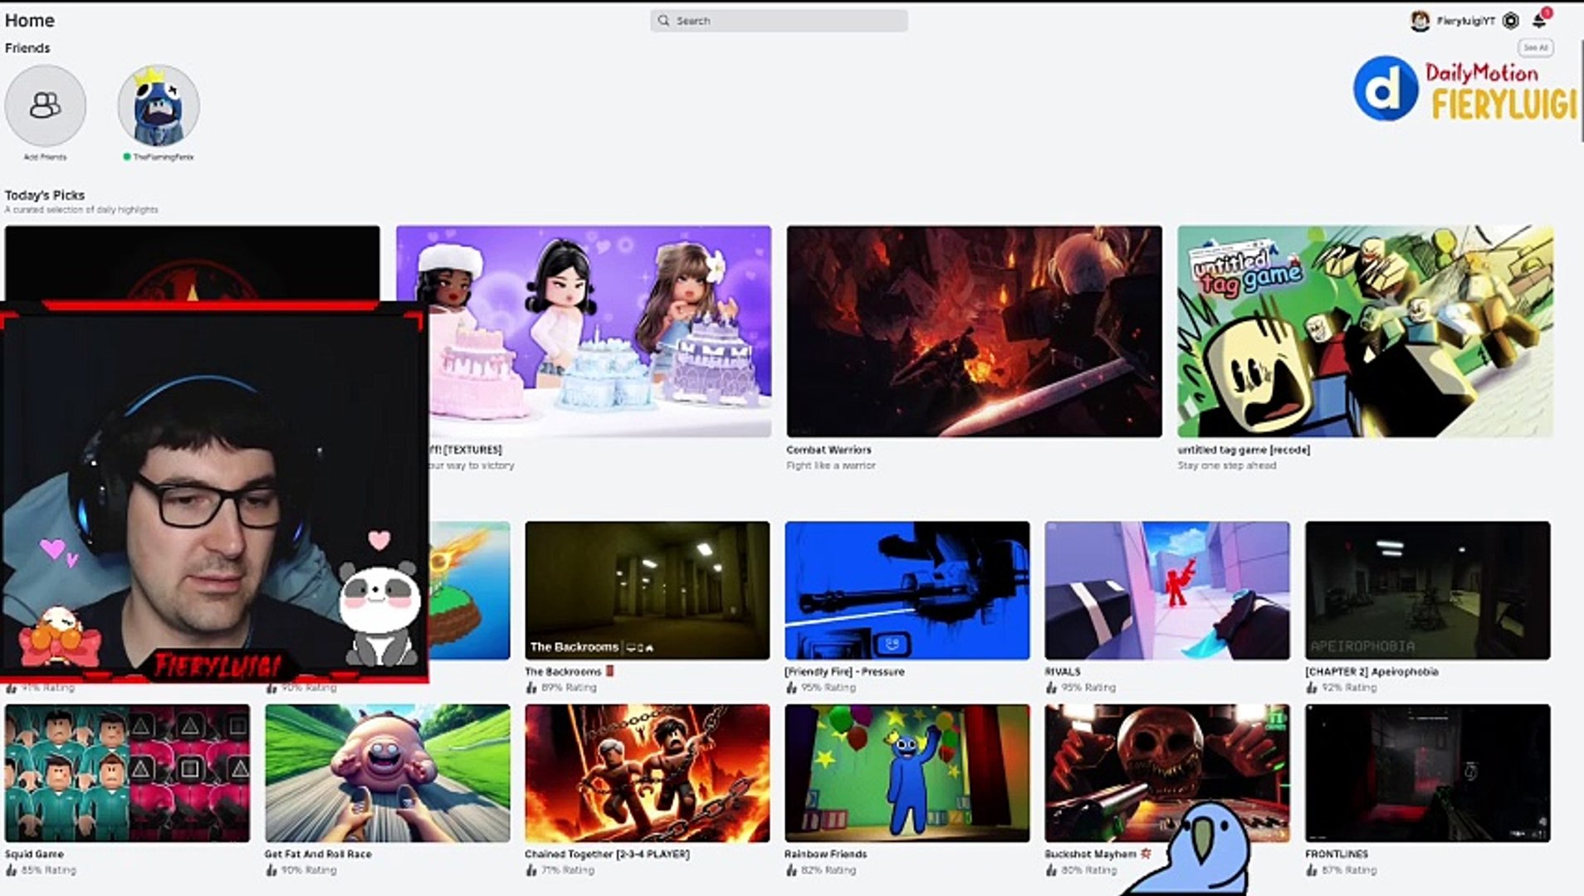
Task: Click thumbs-up icon under The Backrooms
Action: 531,688
